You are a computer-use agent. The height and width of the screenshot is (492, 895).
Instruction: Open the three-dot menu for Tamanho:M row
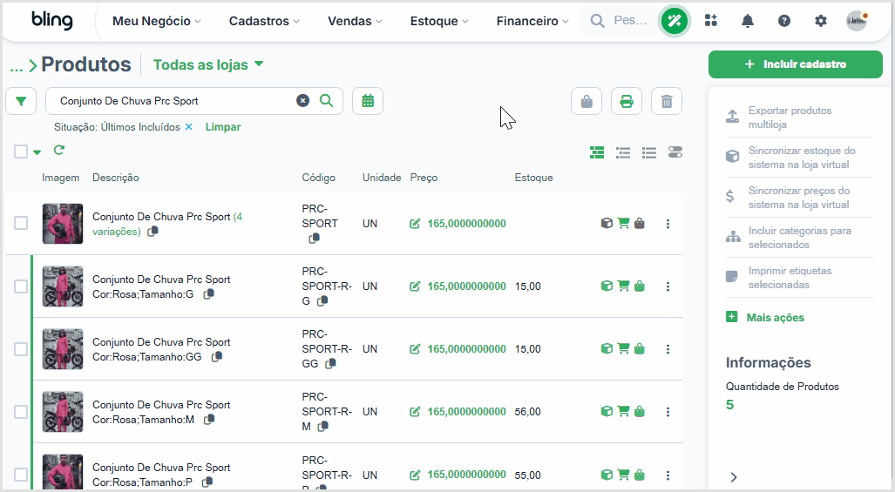pos(668,412)
